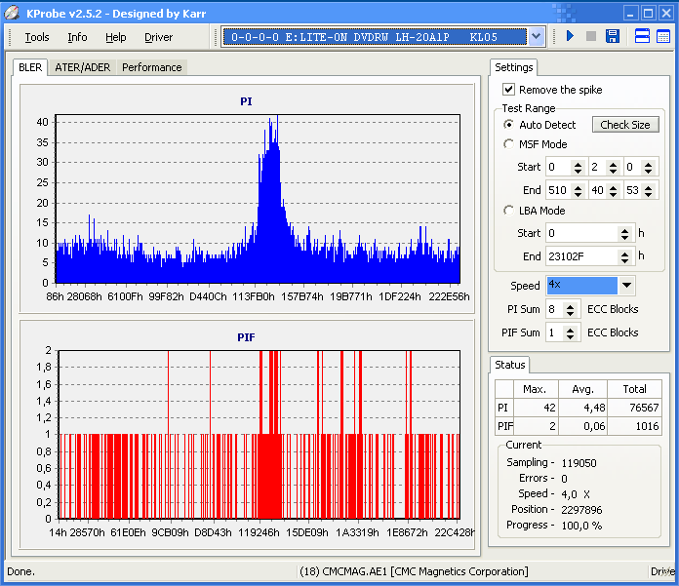The image size is (679, 586).
Task: Switch to the ATER/ADER tab
Action: coord(82,67)
